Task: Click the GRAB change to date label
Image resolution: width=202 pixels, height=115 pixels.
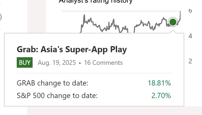Action: 53,83
